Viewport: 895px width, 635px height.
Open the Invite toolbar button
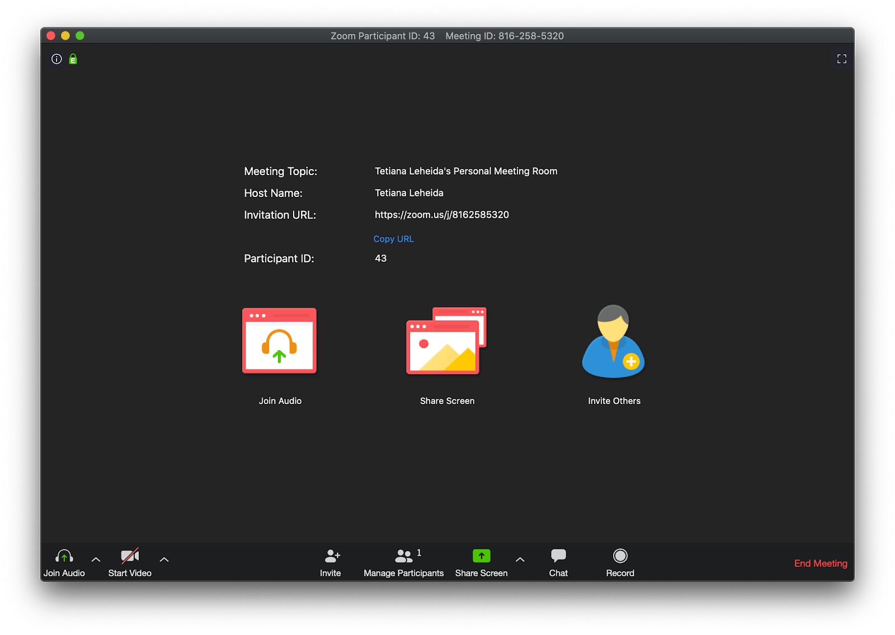pyautogui.click(x=331, y=562)
